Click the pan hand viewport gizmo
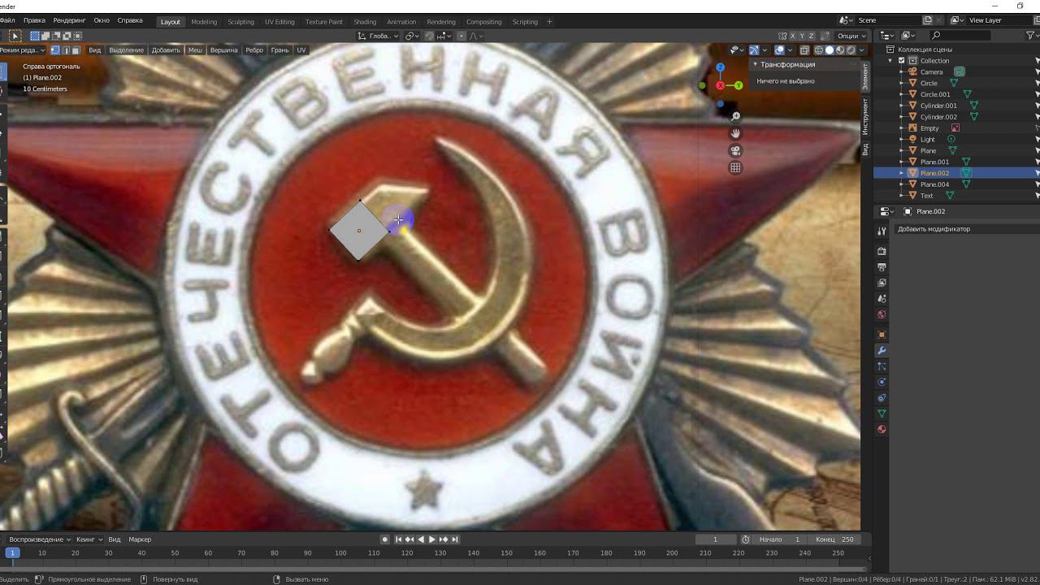1040x585 pixels. click(x=735, y=133)
